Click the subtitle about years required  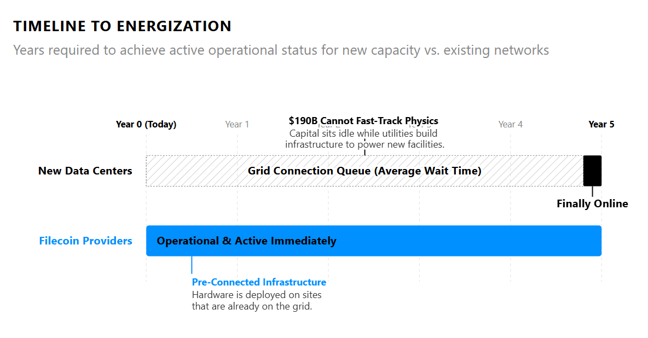pos(281,50)
